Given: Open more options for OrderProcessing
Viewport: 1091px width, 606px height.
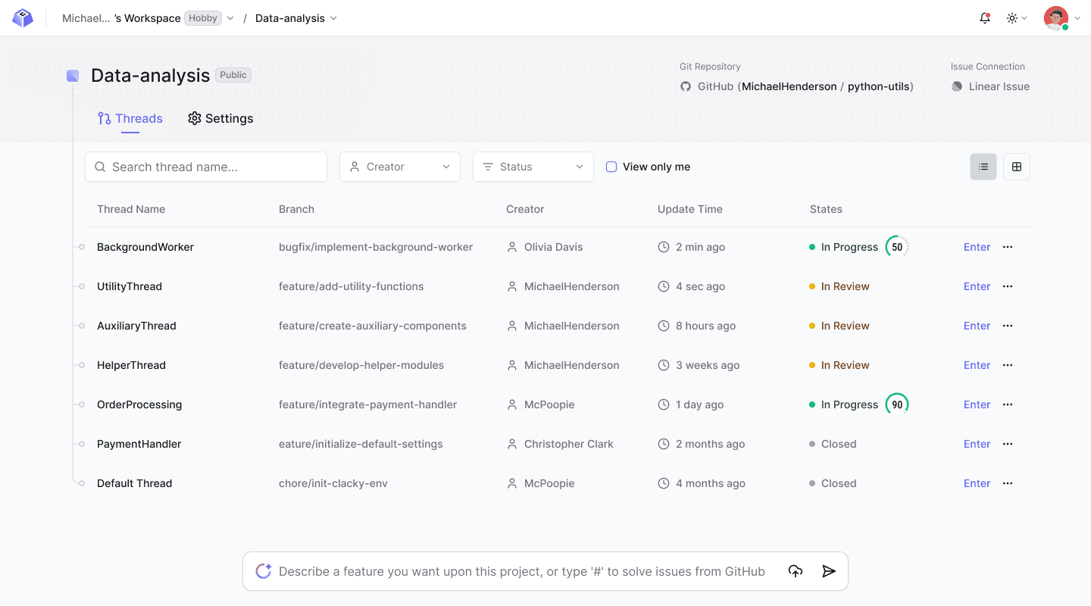Looking at the screenshot, I should [x=1008, y=405].
